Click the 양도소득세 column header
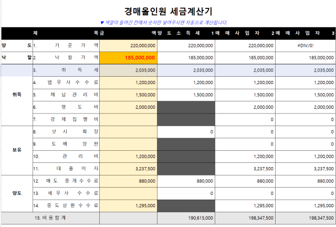336x227 pixels. pos(186,33)
